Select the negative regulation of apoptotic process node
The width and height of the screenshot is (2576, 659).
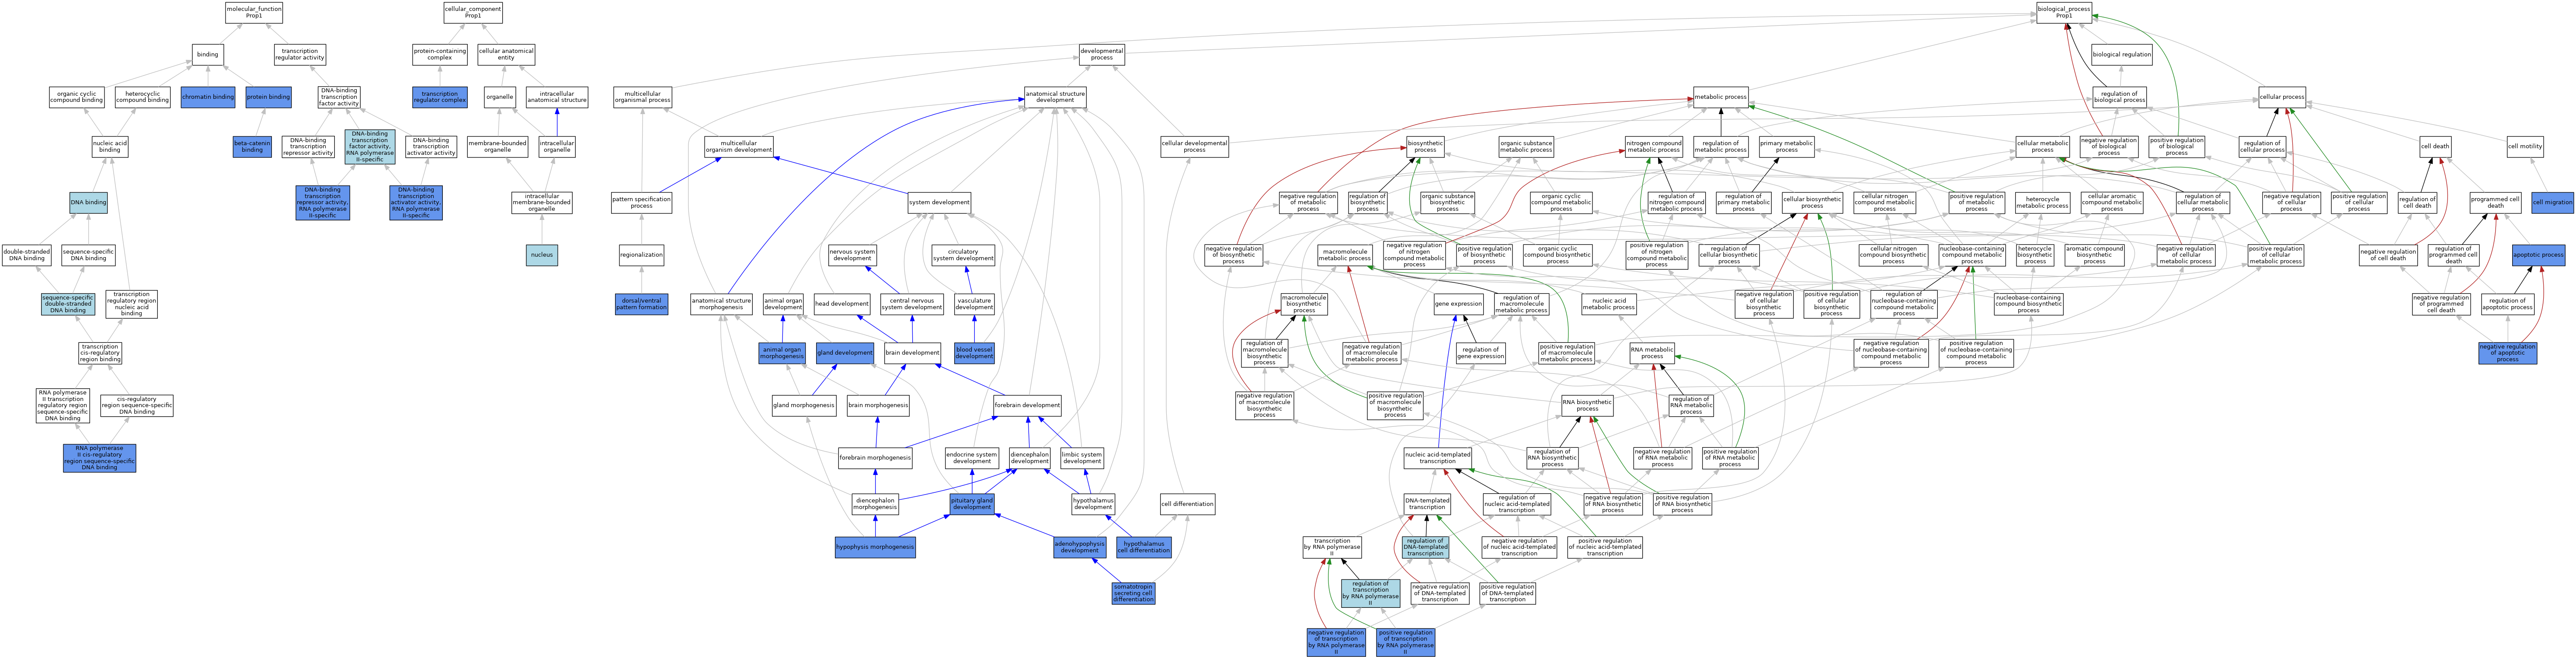tap(2508, 352)
